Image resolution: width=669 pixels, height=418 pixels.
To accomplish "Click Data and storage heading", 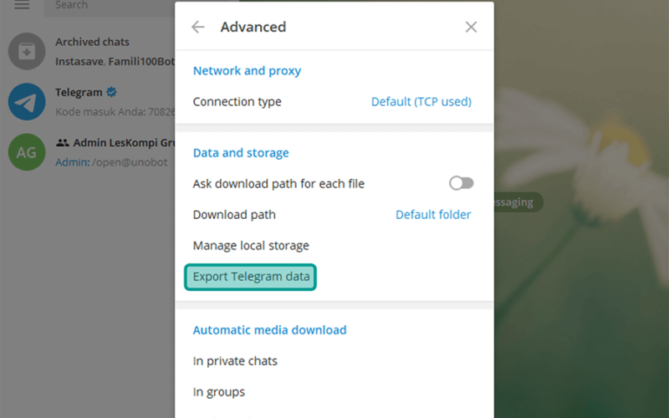I will [241, 153].
